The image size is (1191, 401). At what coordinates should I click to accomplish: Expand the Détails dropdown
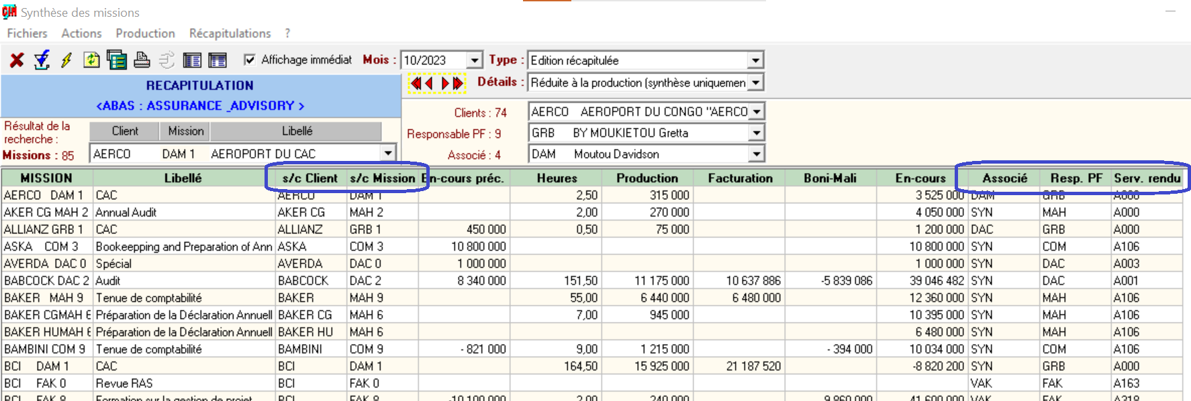point(755,82)
